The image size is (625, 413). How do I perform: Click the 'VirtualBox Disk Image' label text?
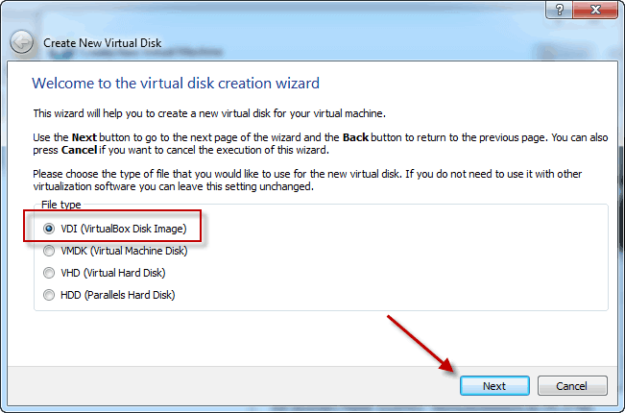click(x=133, y=229)
